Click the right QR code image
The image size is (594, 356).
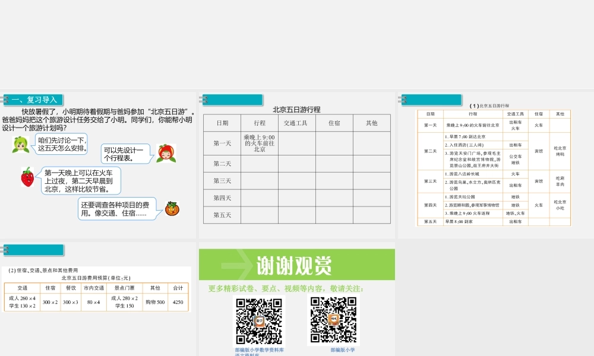pos(333,320)
